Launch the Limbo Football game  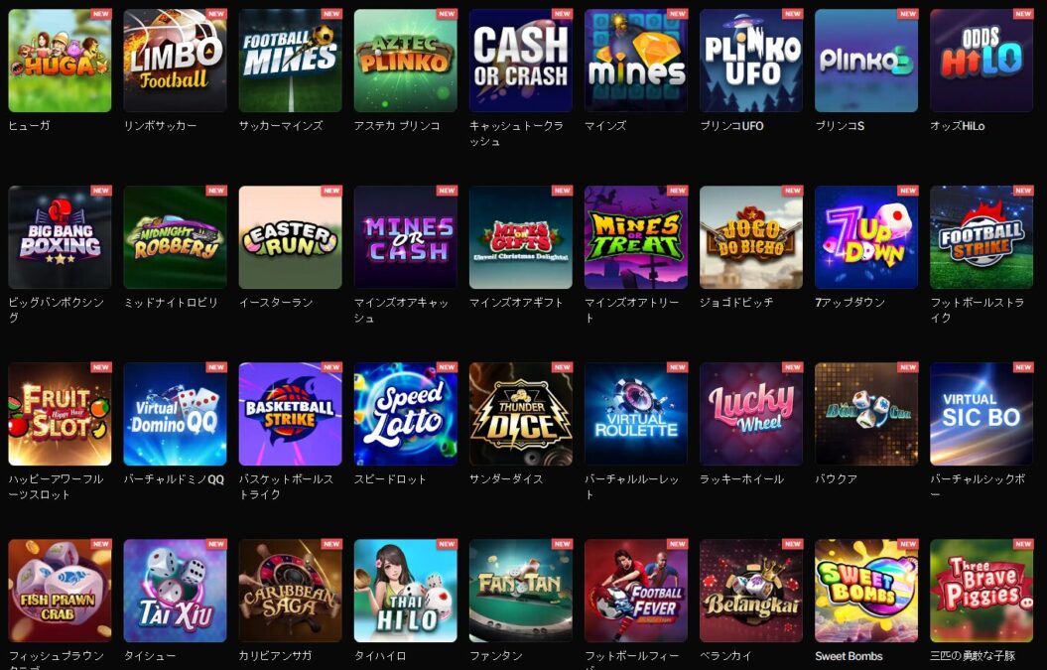coord(175,61)
